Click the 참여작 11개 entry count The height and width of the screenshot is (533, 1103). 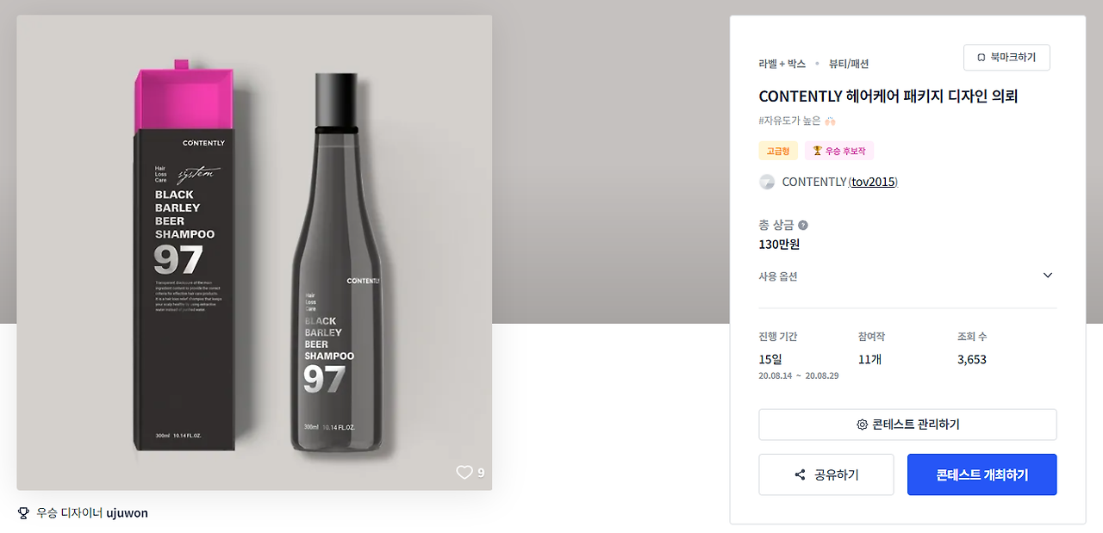(869, 359)
